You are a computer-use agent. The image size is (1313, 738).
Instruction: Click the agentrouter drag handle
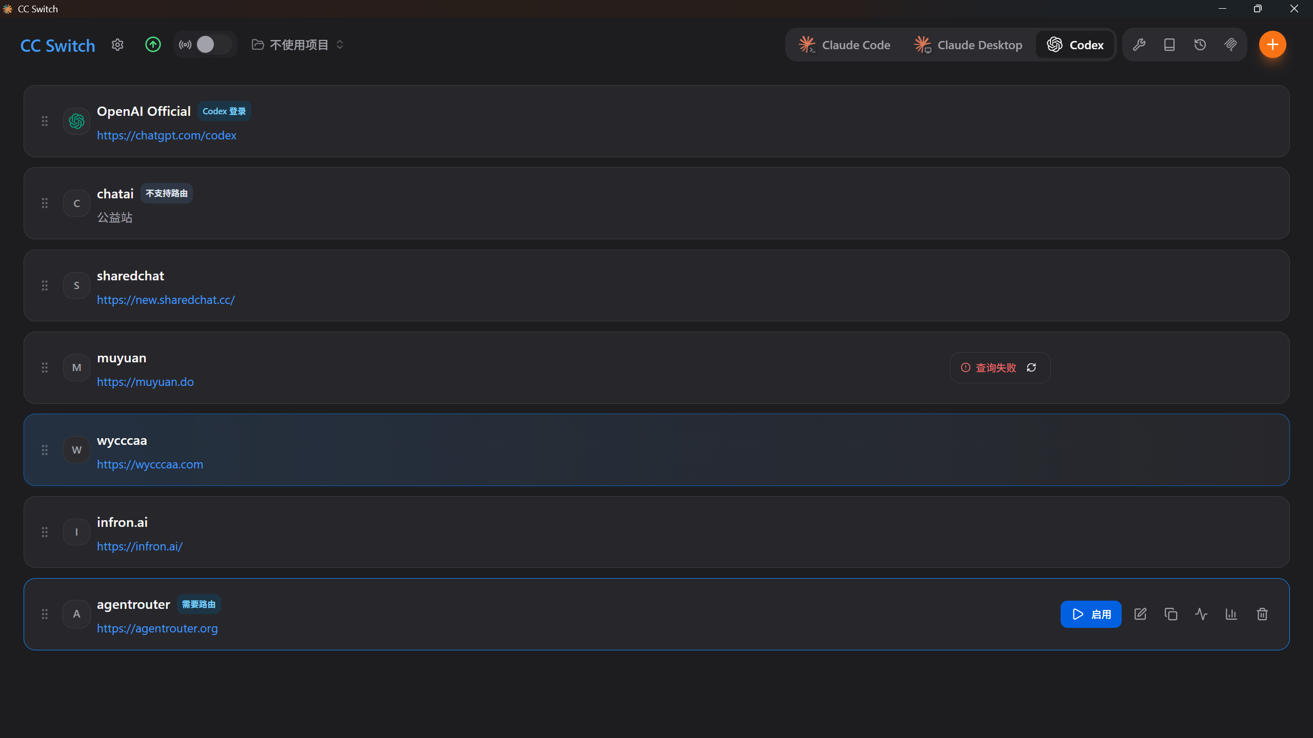coord(45,614)
